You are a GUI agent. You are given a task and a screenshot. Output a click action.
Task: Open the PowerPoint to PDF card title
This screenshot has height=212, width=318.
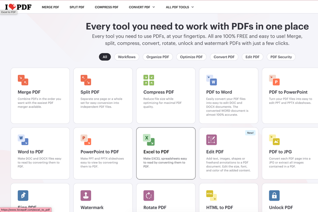pyautogui.click(x=100, y=152)
